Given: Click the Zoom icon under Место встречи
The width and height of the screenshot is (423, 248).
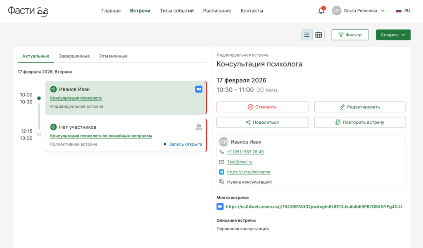Looking at the screenshot, I should (x=220, y=207).
